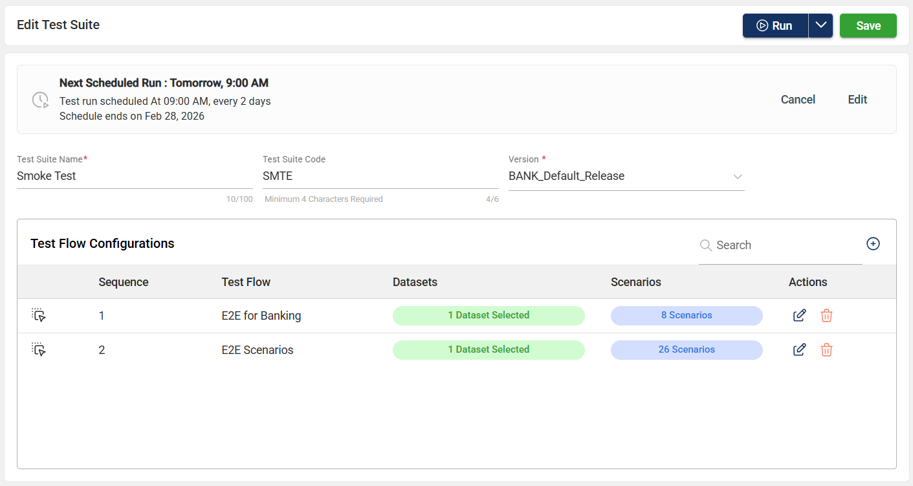
Task: Click the edit pencil icon for E2E for Banking
Action: point(799,316)
